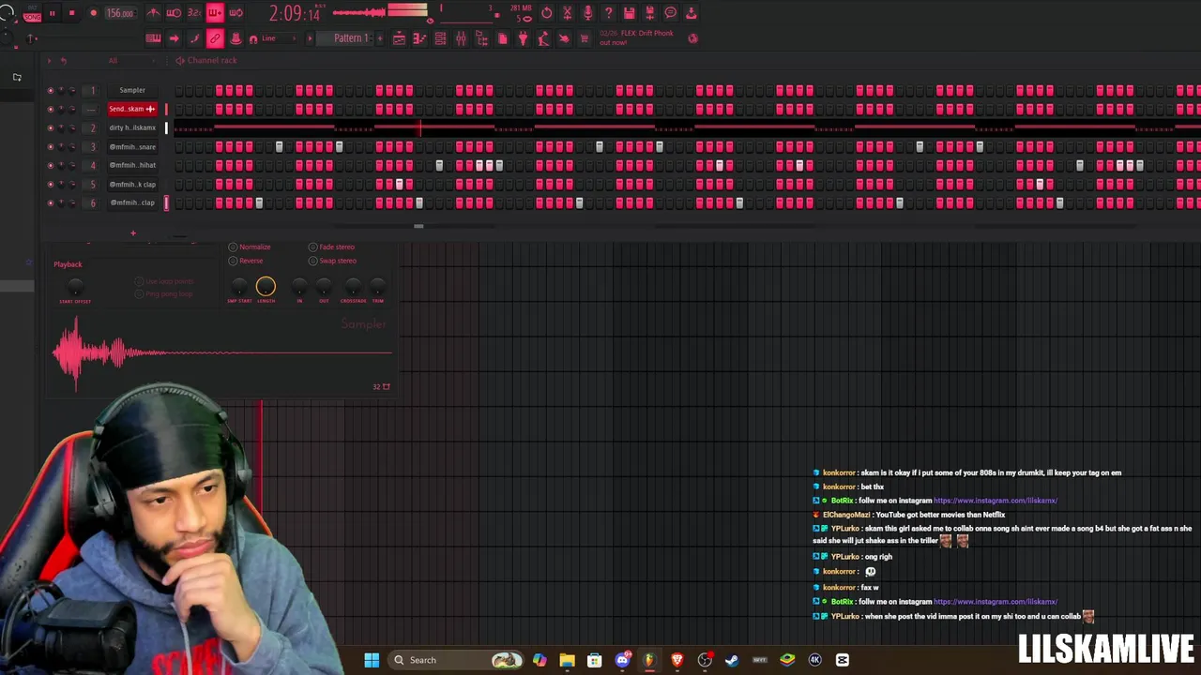Image resolution: width=1201 pixels, height=675 pixels.
Task: Open the FLEX Drift Phonk news message
Action: [x=637, y=37]
